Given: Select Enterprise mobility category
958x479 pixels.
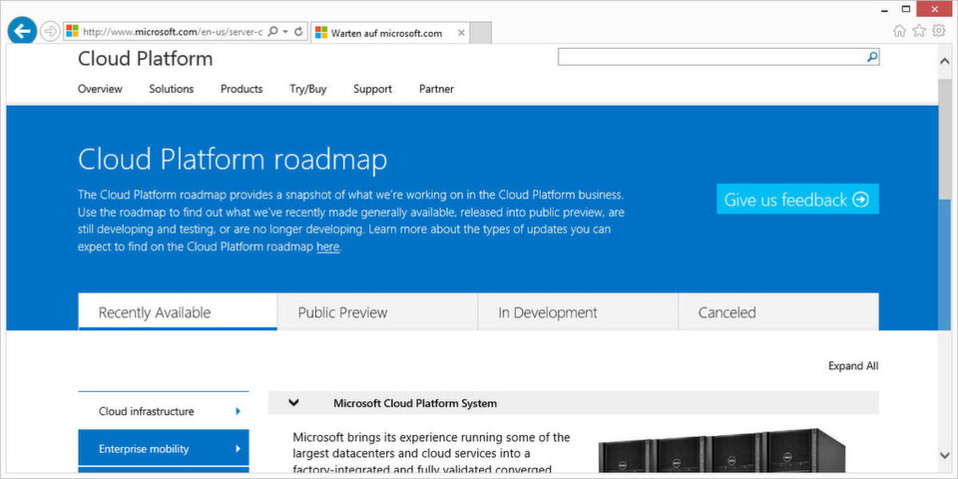Looking at the screenshot, I should tap(164, 448).
